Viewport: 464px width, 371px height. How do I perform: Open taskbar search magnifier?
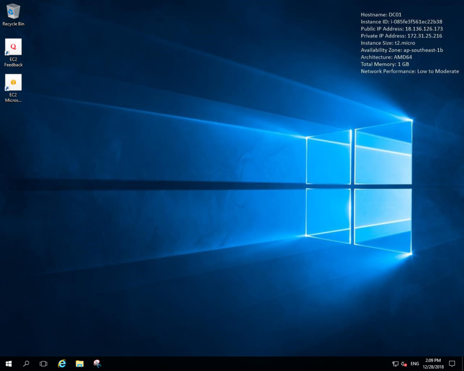[26, 364]
